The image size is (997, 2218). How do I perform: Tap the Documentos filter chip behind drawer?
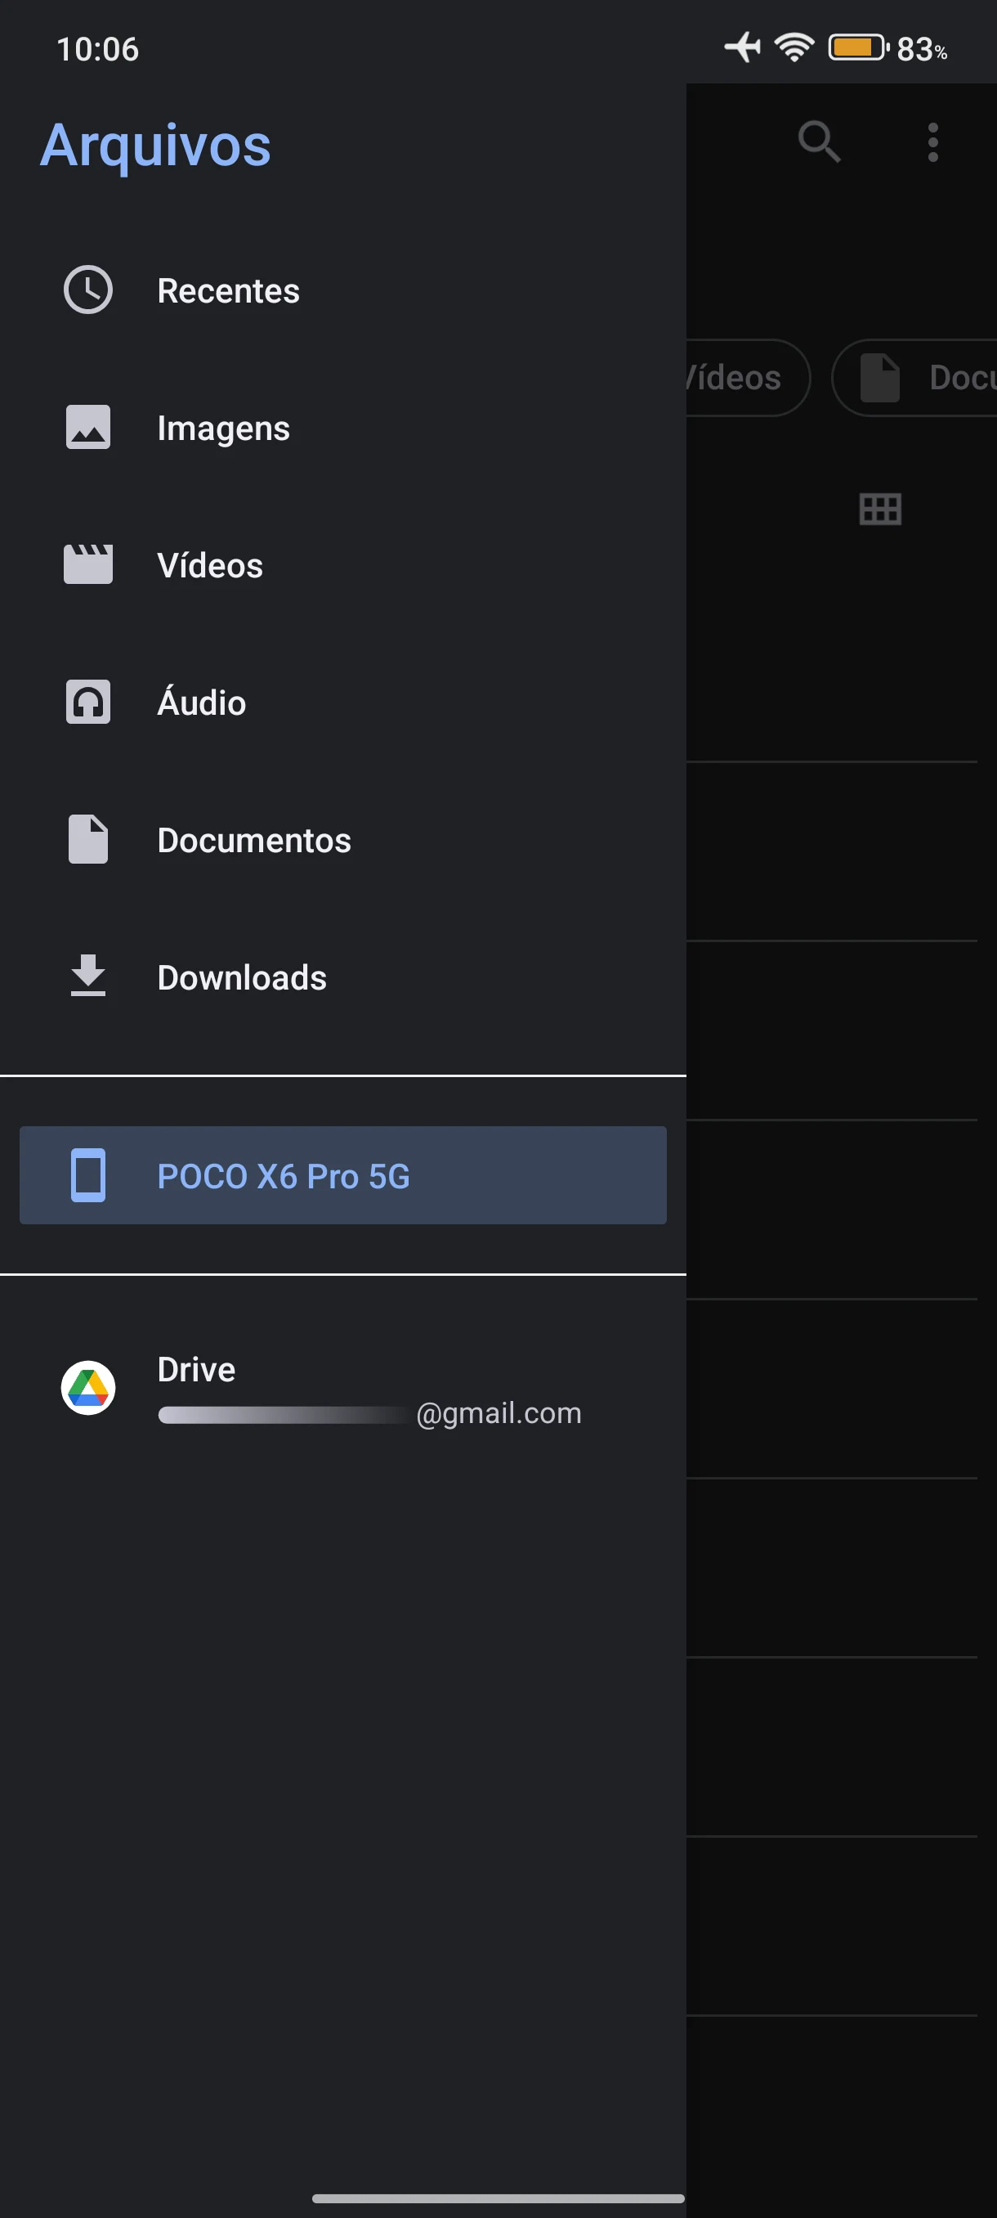(914, 377)
